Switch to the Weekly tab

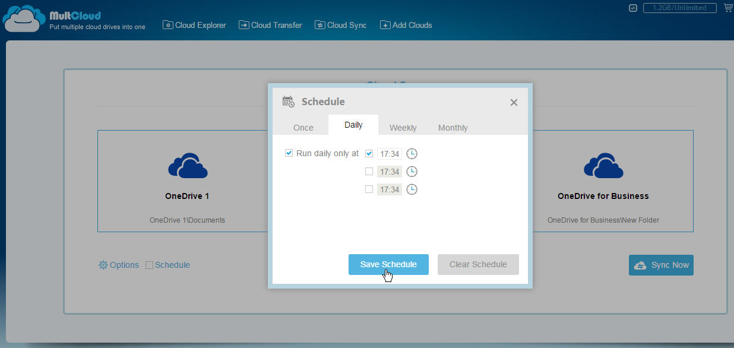403,127
